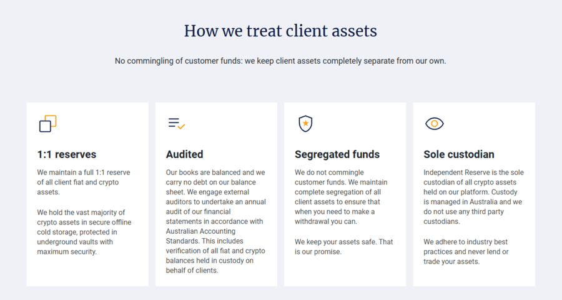Click the "No commingling of customer funds" subtitle
Image resolution: width=562 pixels, height=300 pixels.
(x=280, y=61)
